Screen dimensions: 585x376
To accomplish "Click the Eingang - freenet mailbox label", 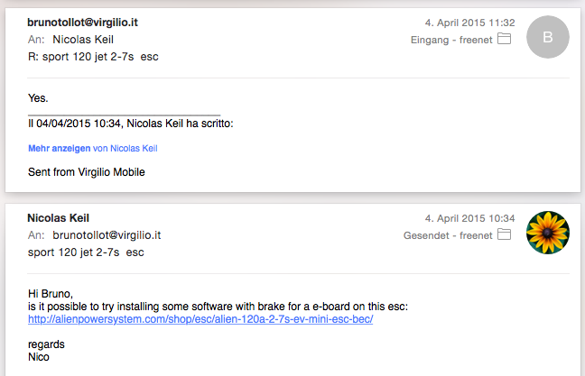I will 451,40.
